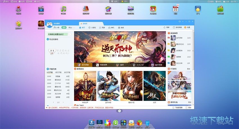The width and height of the screenshot is (239, 129).
Task: Click the green 签到 sign-in button
Action: point(64,27)
